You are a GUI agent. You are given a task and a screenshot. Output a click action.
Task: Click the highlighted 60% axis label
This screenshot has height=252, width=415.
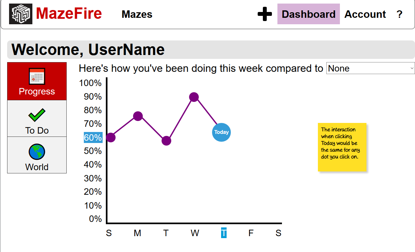pos(93,137)
